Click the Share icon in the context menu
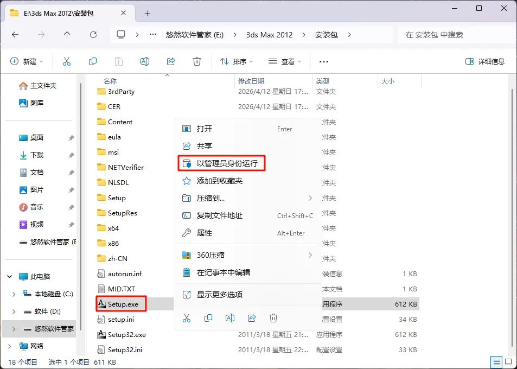This screenshot has width=517, height=369. 252,318
